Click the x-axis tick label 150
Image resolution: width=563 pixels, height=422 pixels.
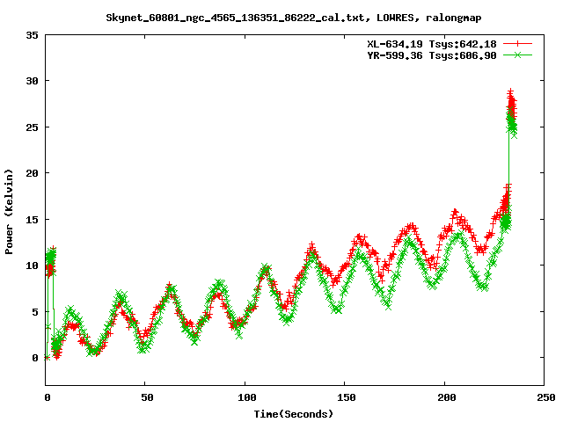(347, 397)
